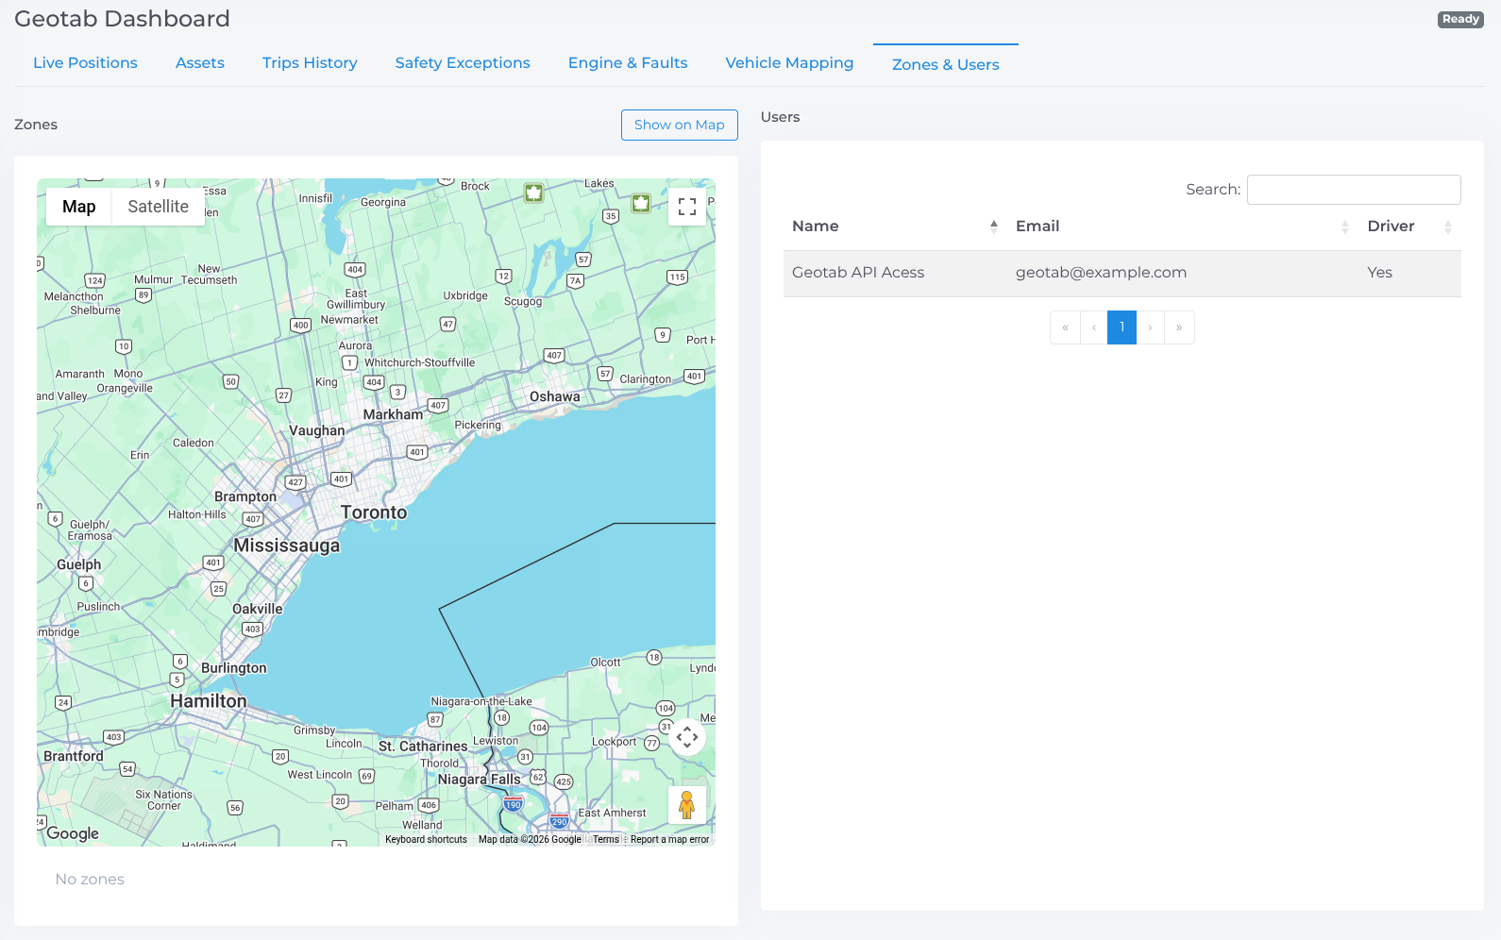This screenshot has width=1501, height=940.
Task: Click Hamilton label on the map
Action: [x=209, y=701]
